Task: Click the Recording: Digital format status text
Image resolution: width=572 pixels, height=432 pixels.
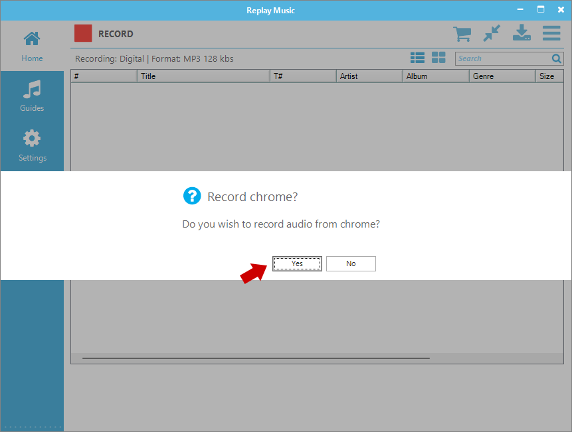Action: tap(154, 58)
